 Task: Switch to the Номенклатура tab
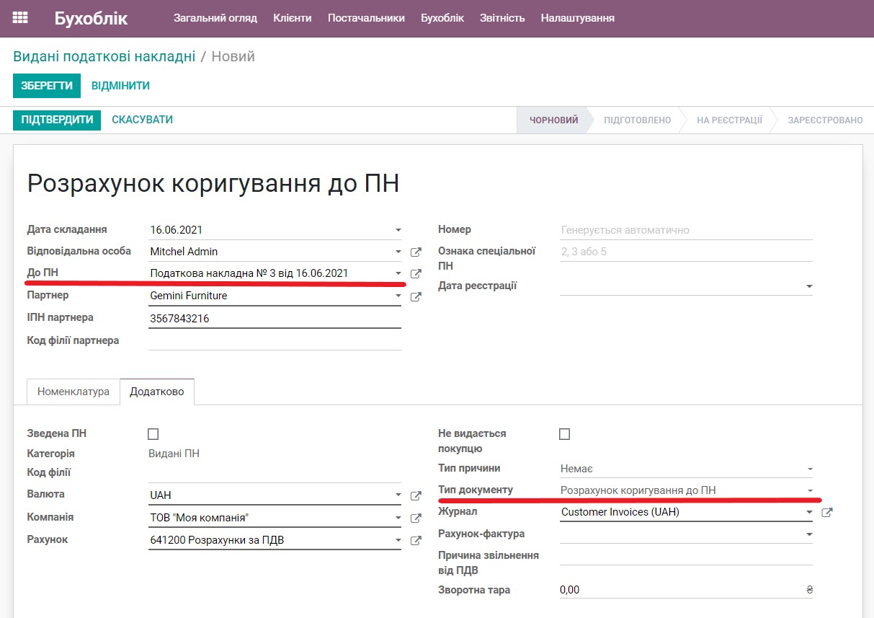[72, 392]
